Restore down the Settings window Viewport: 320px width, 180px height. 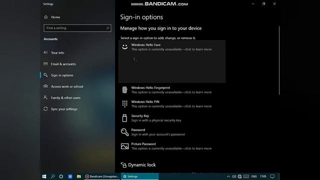[263, 3]
